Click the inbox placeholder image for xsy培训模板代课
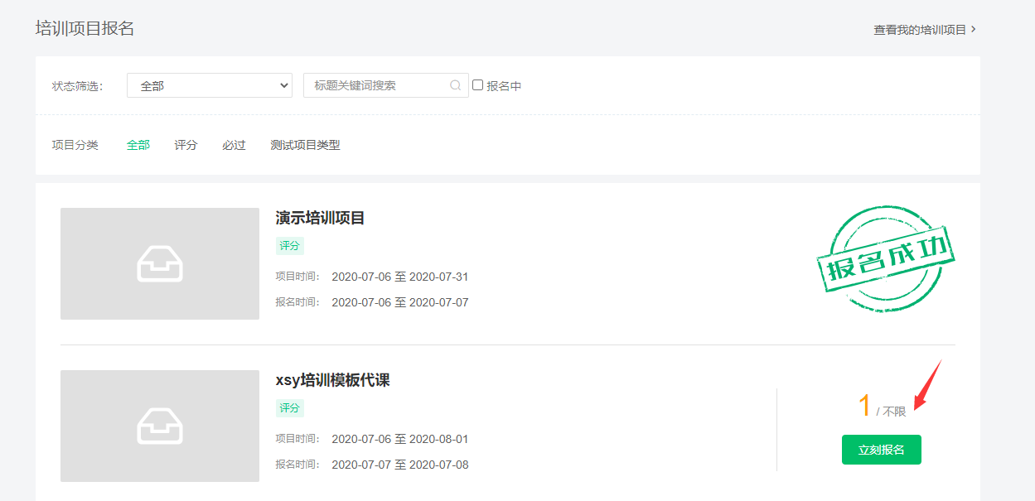 [x=160, y=426]
